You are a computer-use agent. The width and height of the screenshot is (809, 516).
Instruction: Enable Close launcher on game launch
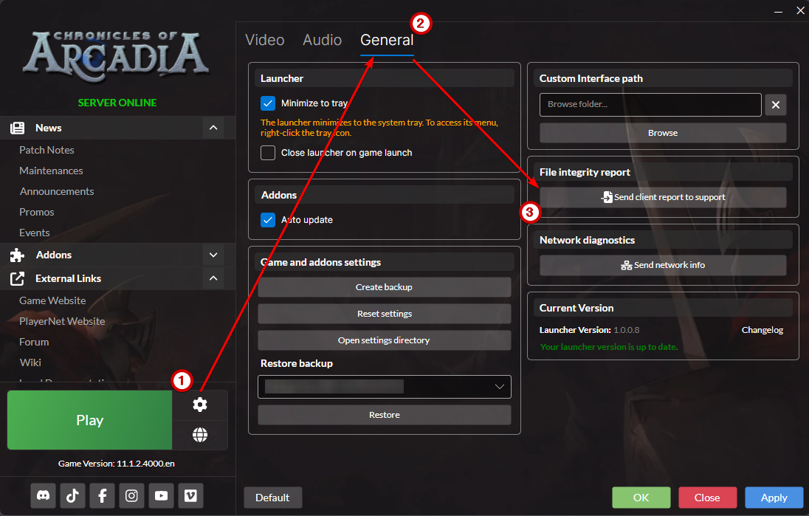click(268, 153)
